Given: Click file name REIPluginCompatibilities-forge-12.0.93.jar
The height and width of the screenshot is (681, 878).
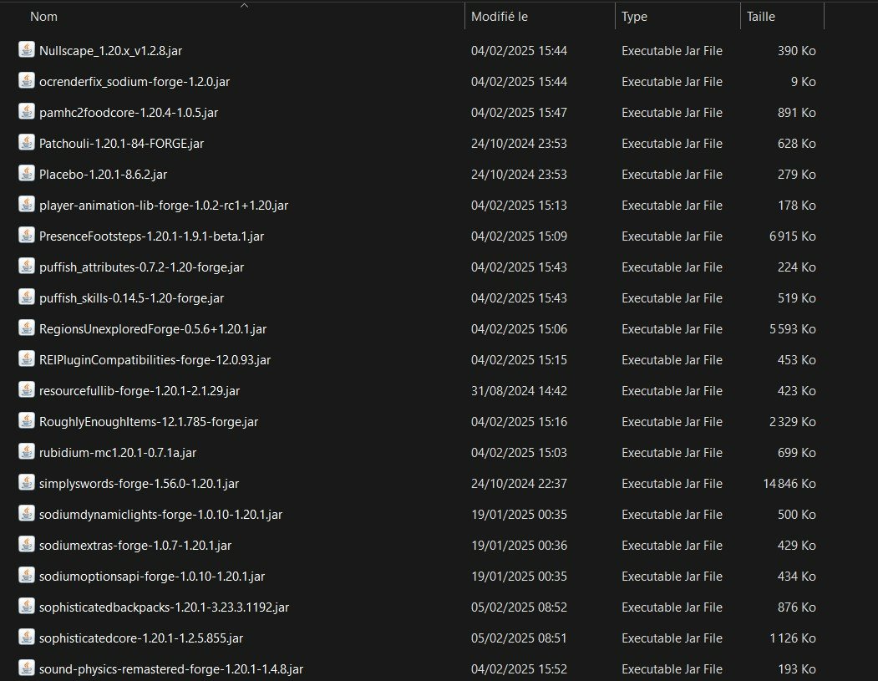Looking at the screenshot, I should pos(155,360).
